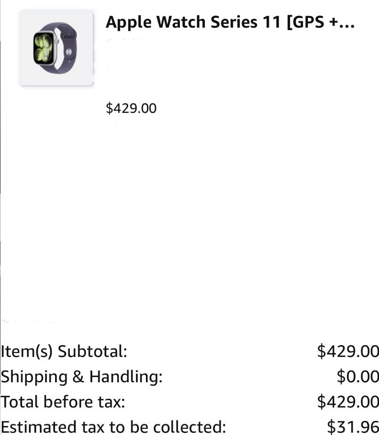The height and width of the screenshot is (435, 379).
Task: Select the $0.00 shipping amount
Action: pyautogui.click(x=358, y=377)
